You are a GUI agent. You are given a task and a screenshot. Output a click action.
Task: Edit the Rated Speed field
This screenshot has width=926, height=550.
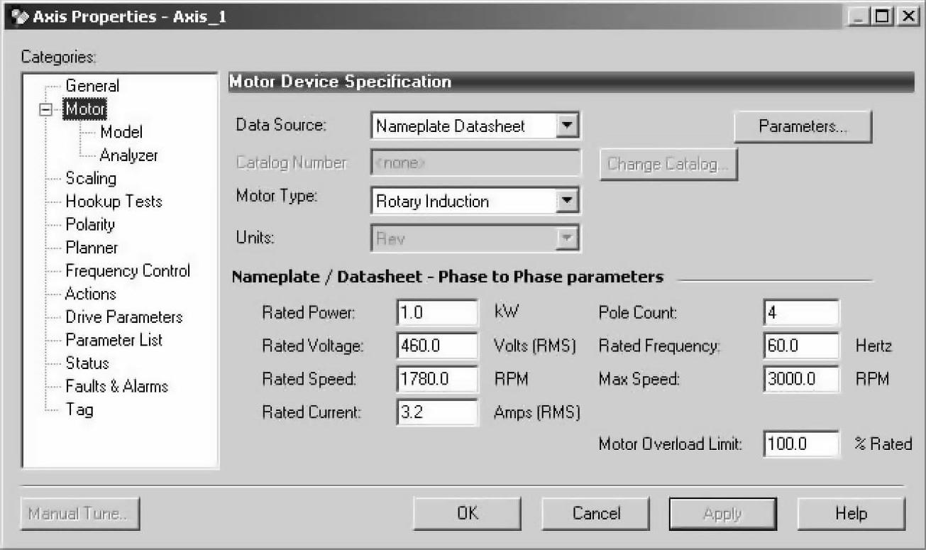437,379
